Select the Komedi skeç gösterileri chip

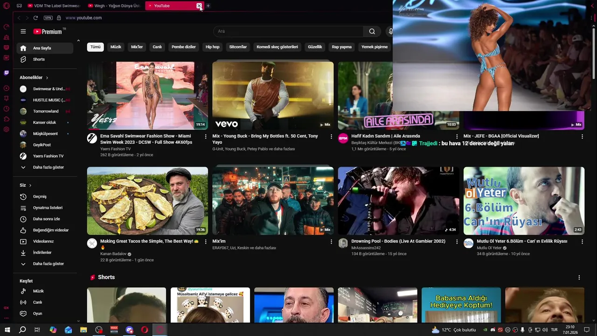click(x=277, y=47)
